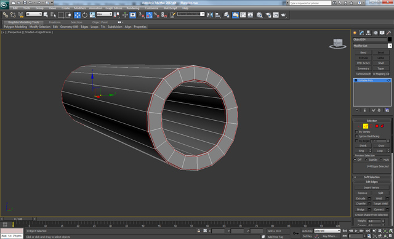
Task: Toggle the Auto Key button
Action: [307, 231]
